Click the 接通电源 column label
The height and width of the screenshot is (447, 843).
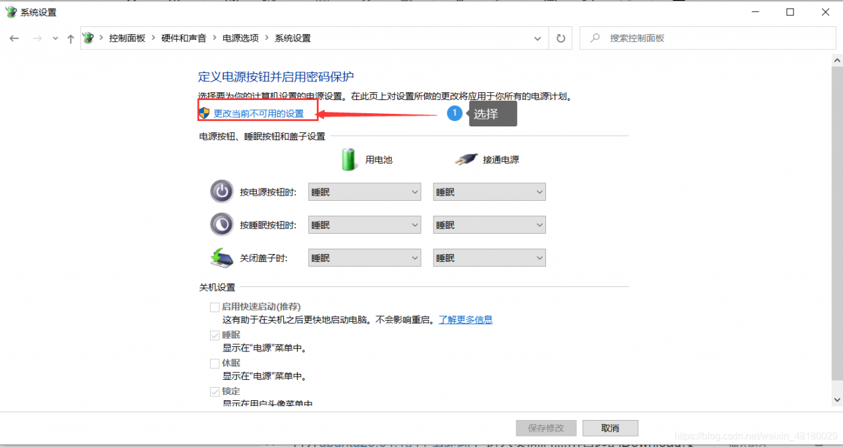point(501,160)
